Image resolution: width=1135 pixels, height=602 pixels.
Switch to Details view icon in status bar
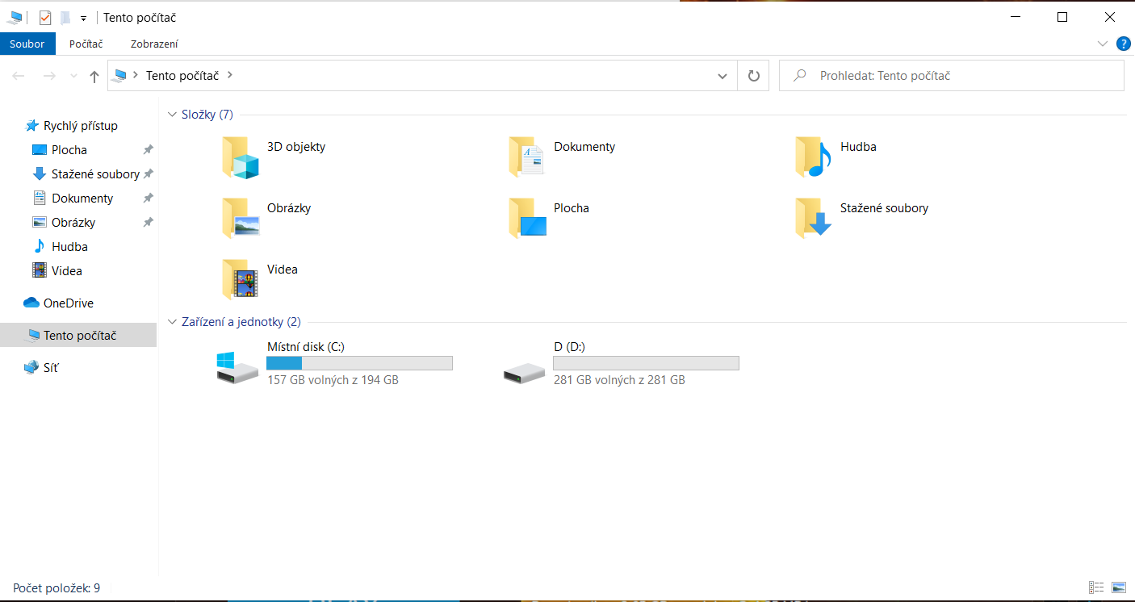point(1096,587)
